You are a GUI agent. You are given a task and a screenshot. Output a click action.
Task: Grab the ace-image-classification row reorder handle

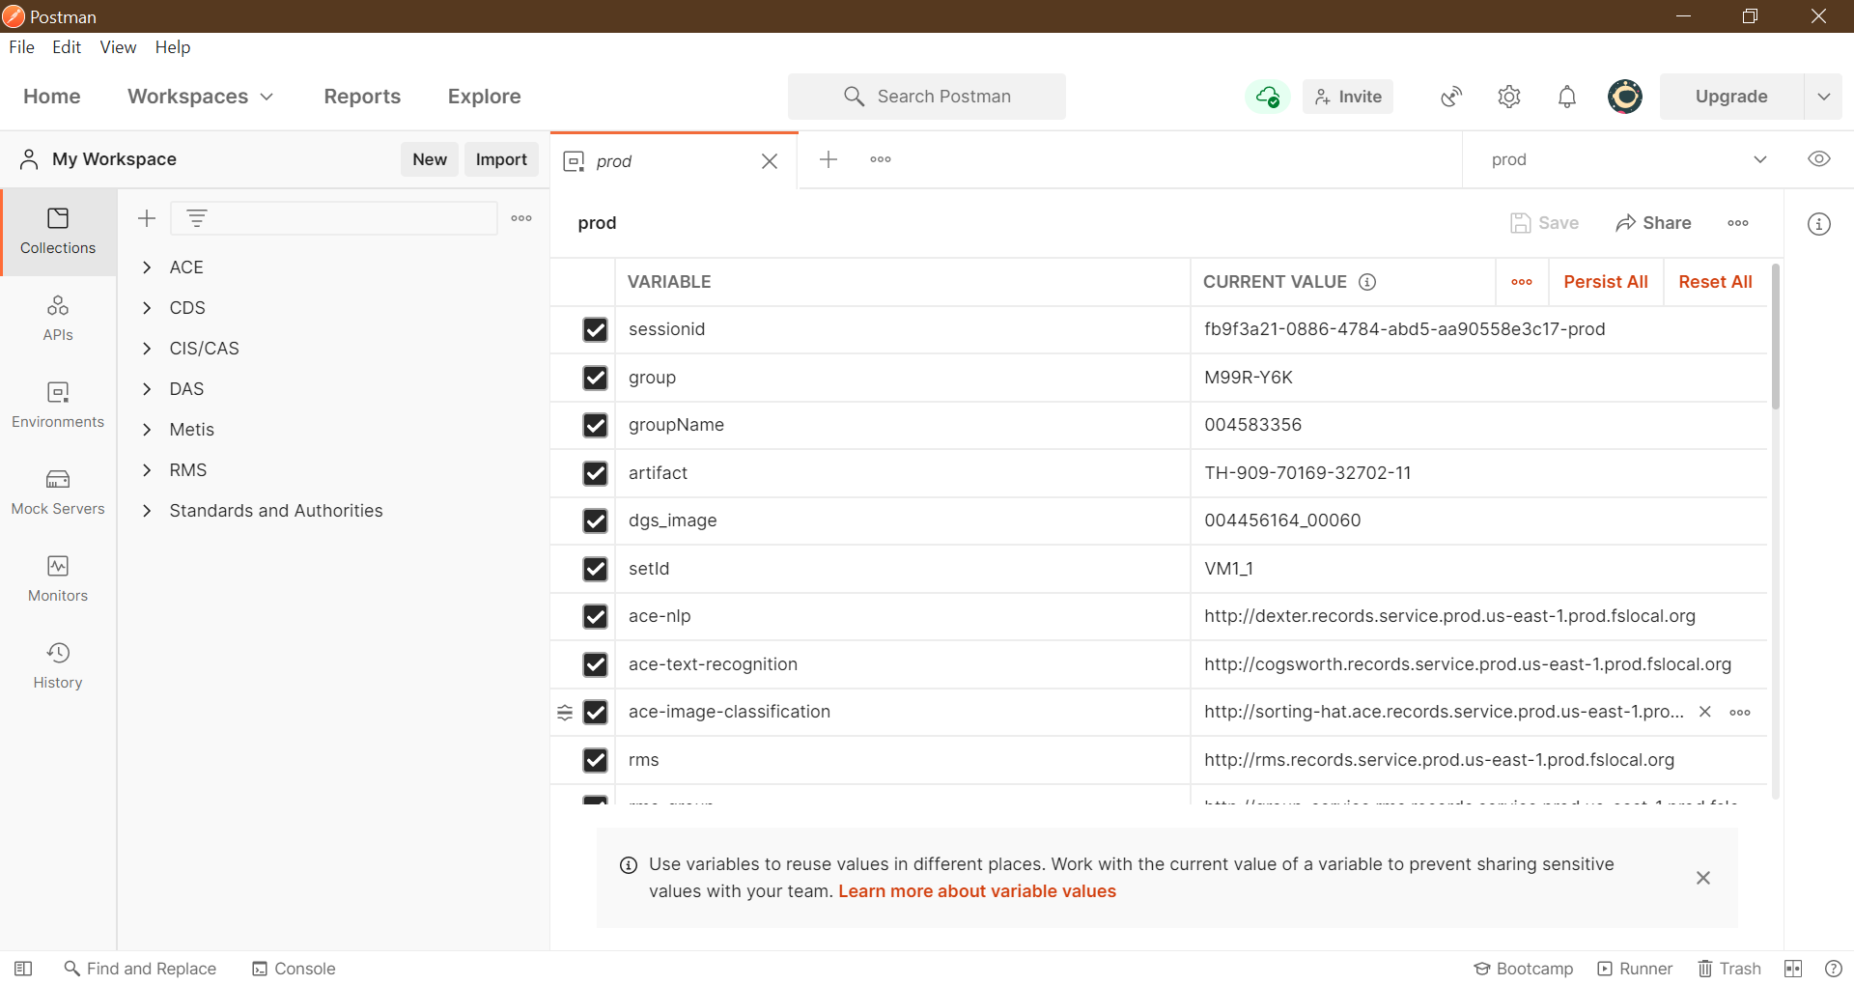pos(565,713)
